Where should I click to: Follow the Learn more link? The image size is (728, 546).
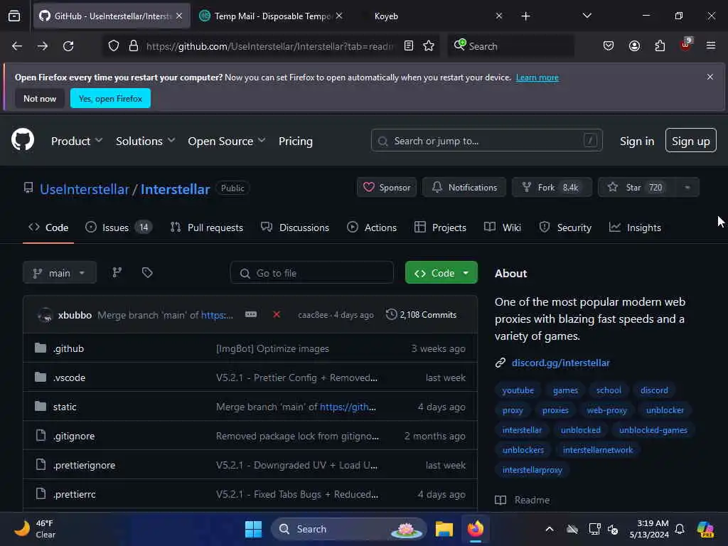tap(537, 77)
